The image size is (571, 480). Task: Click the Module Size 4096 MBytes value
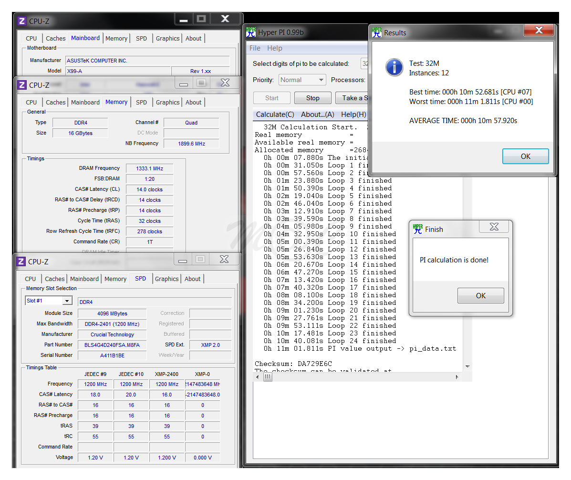coord(112,313)
